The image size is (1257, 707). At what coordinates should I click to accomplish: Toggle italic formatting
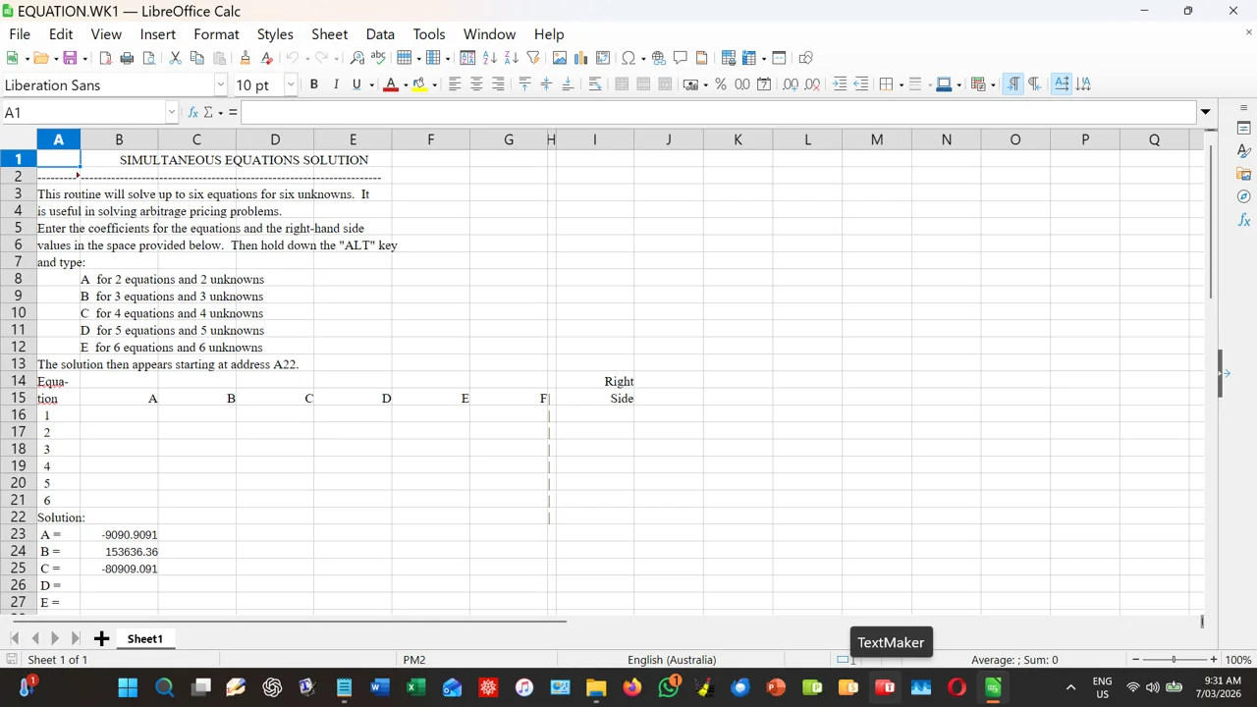pyautogui.click(x=336, y=84)
